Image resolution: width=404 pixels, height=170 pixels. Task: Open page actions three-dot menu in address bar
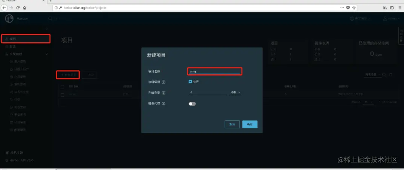(x=342, y=8)
